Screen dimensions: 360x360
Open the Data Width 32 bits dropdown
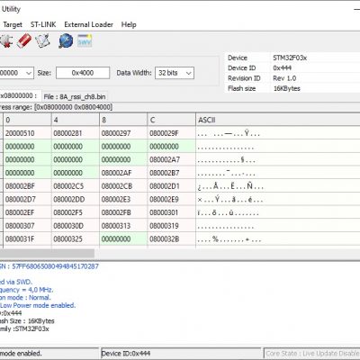coord(175,73)
